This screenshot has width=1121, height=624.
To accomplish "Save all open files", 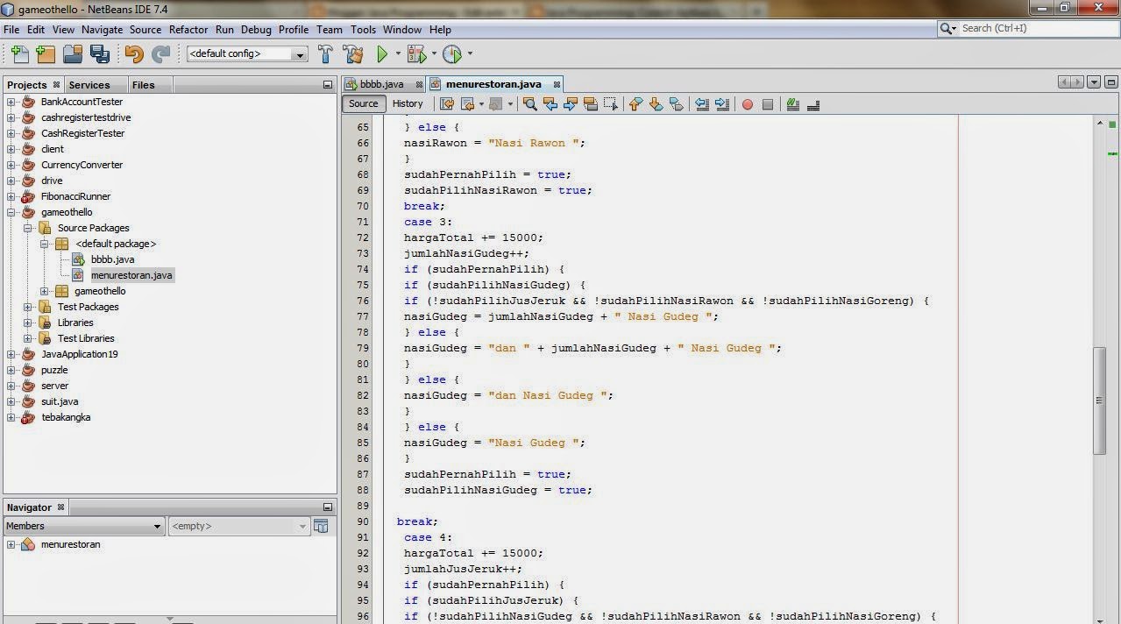I will (x=99, y=53).
